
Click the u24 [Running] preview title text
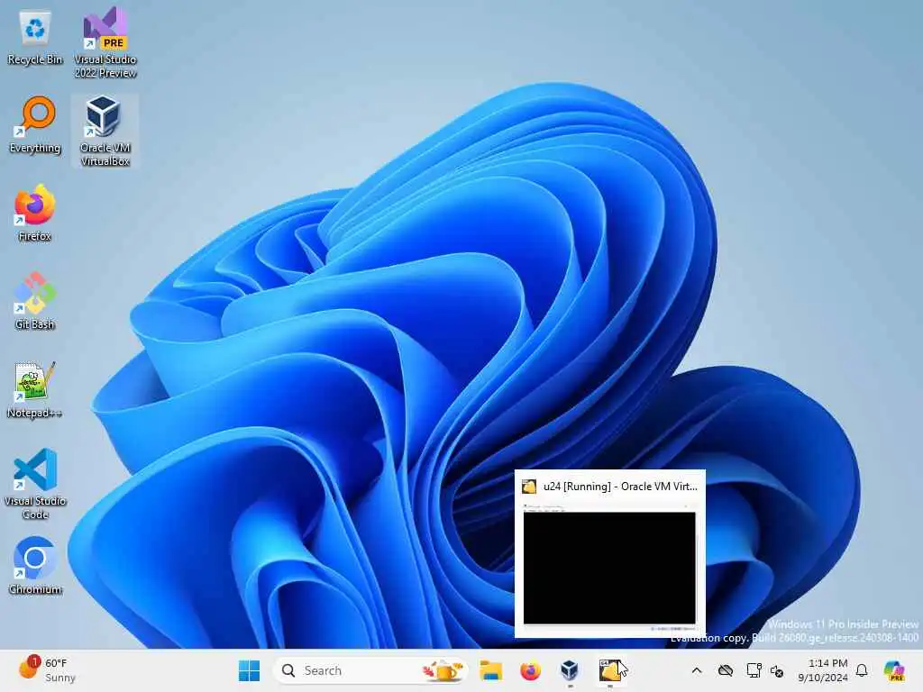620,487
